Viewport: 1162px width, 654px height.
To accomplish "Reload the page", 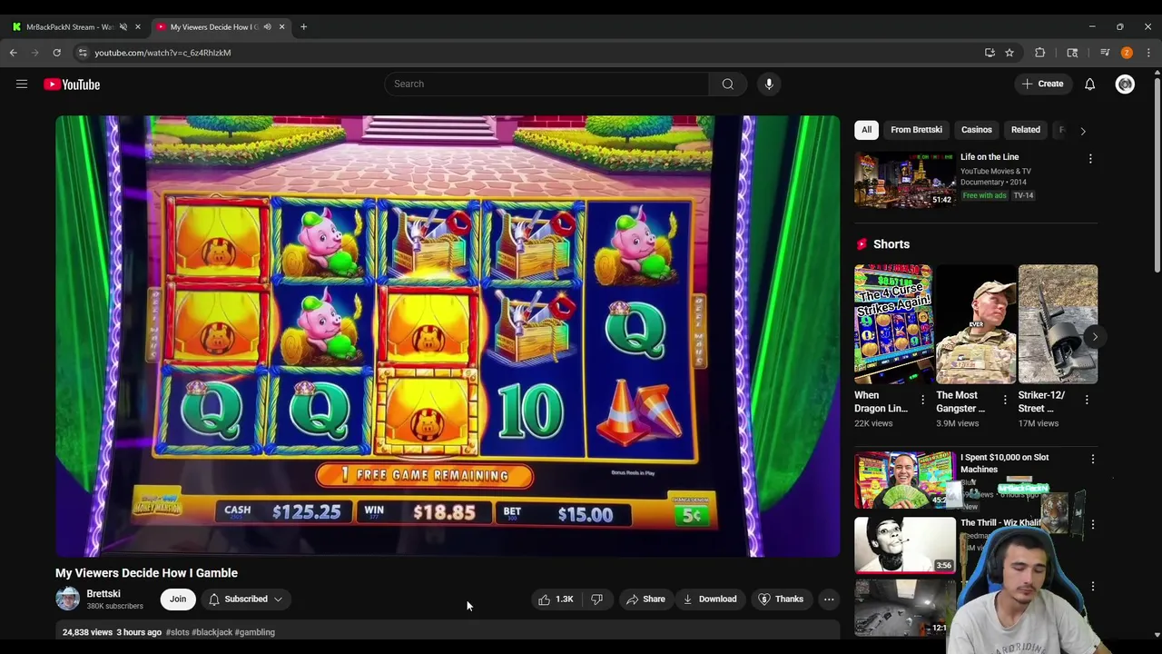I will tap(56, 53).
